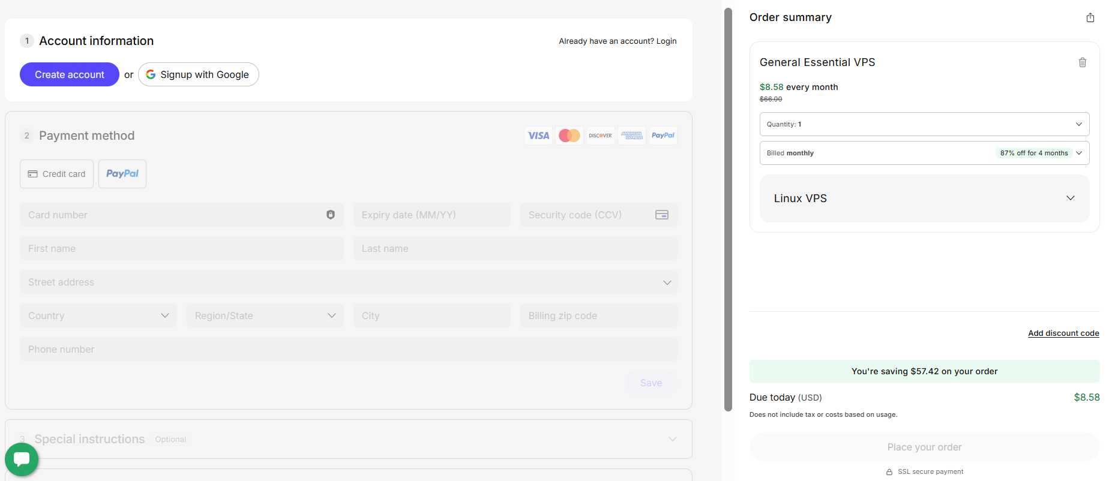
Task: Select the Credit card payment tab
Action: click(x=57, y=174)
